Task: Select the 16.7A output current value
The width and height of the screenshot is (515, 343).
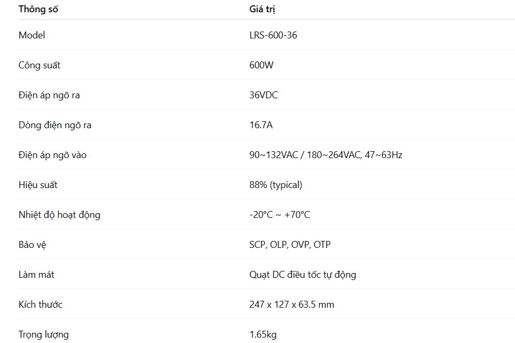Action: 261,125
